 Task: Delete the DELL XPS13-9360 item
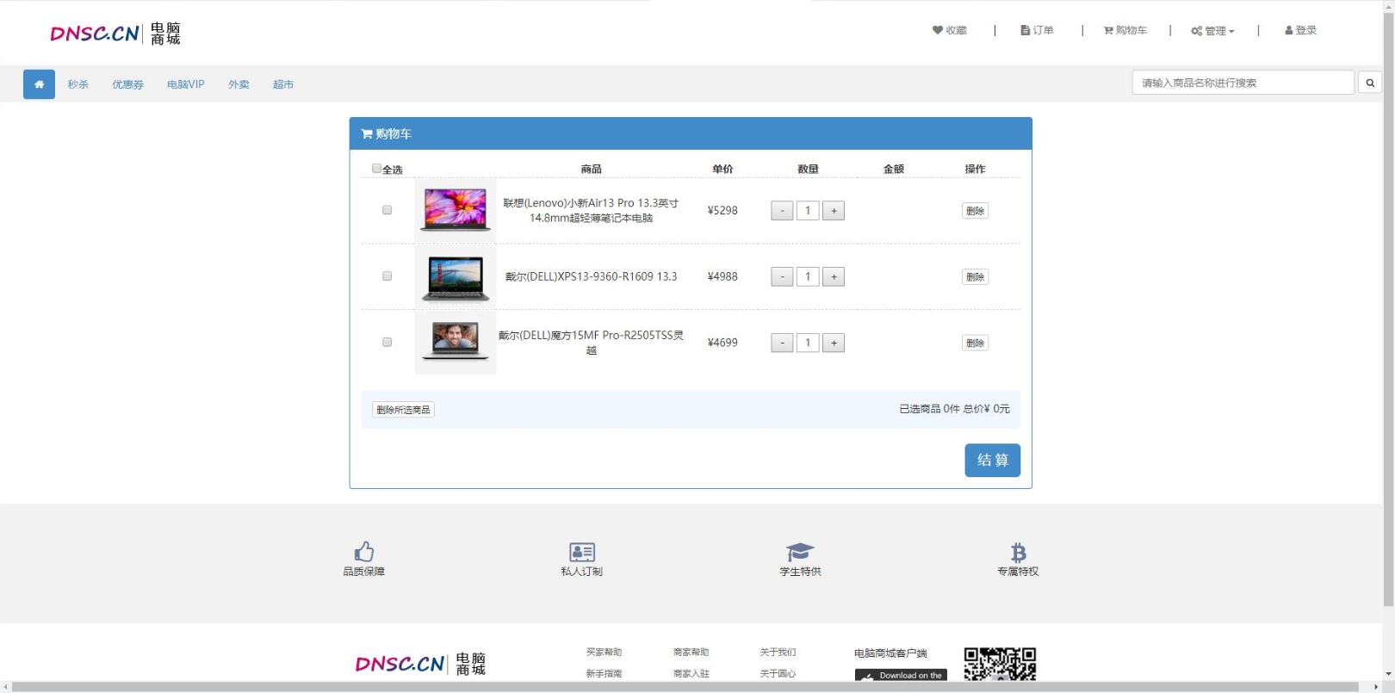tap(975, 277)
